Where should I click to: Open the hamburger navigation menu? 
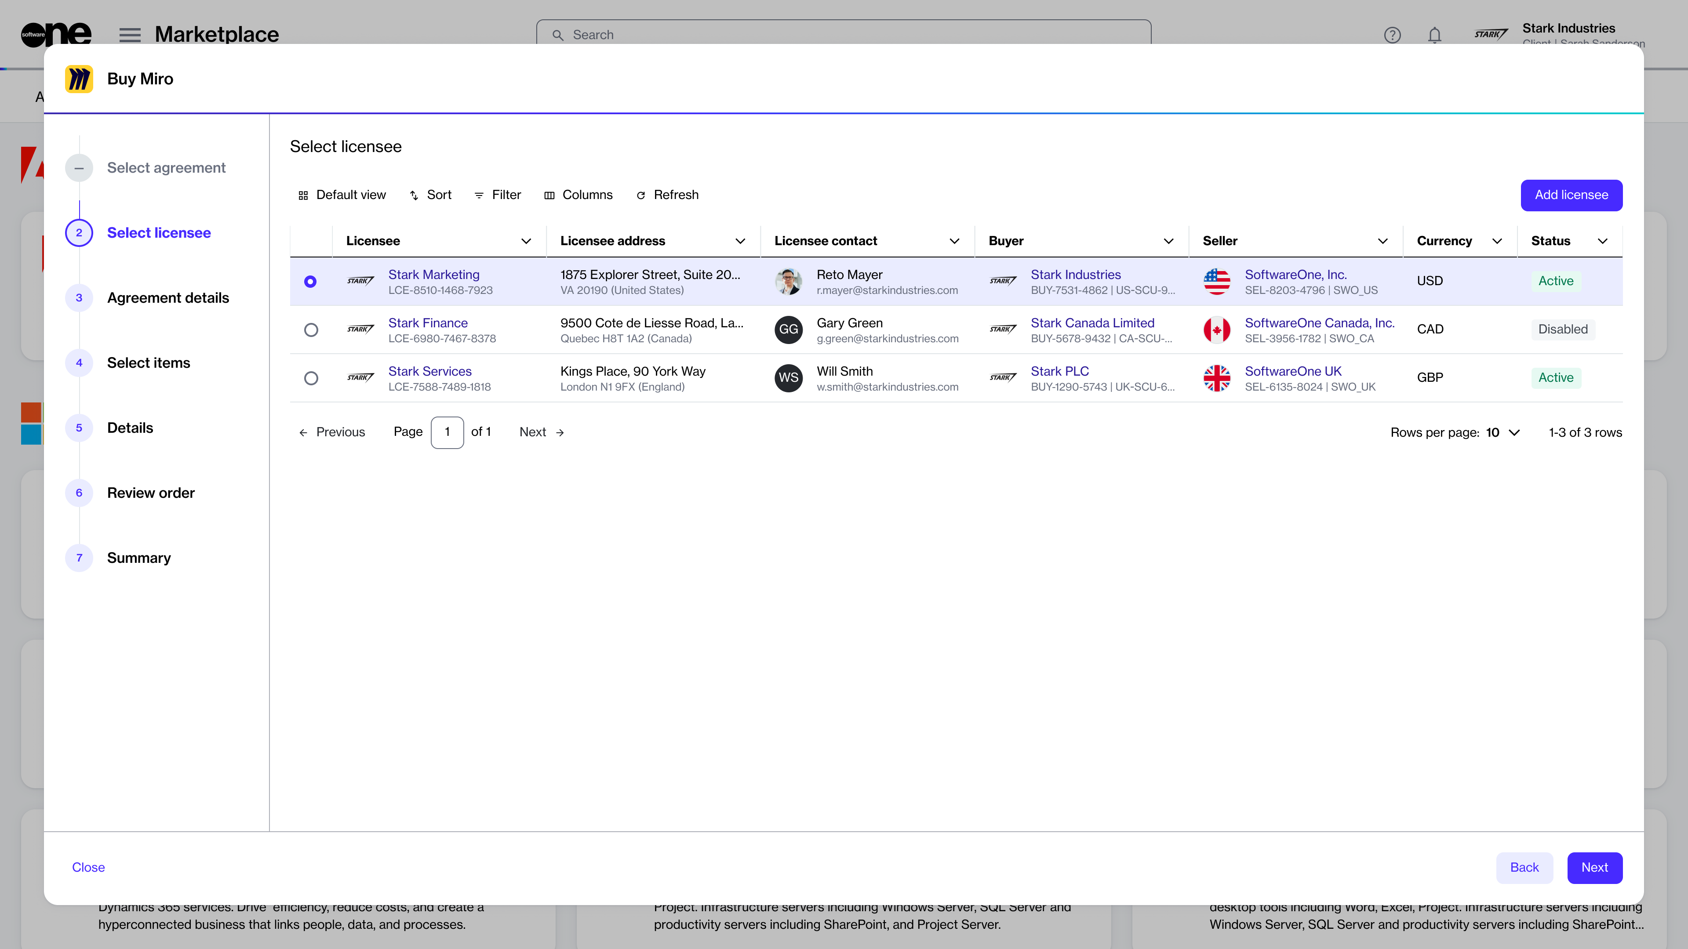(130, 35)
